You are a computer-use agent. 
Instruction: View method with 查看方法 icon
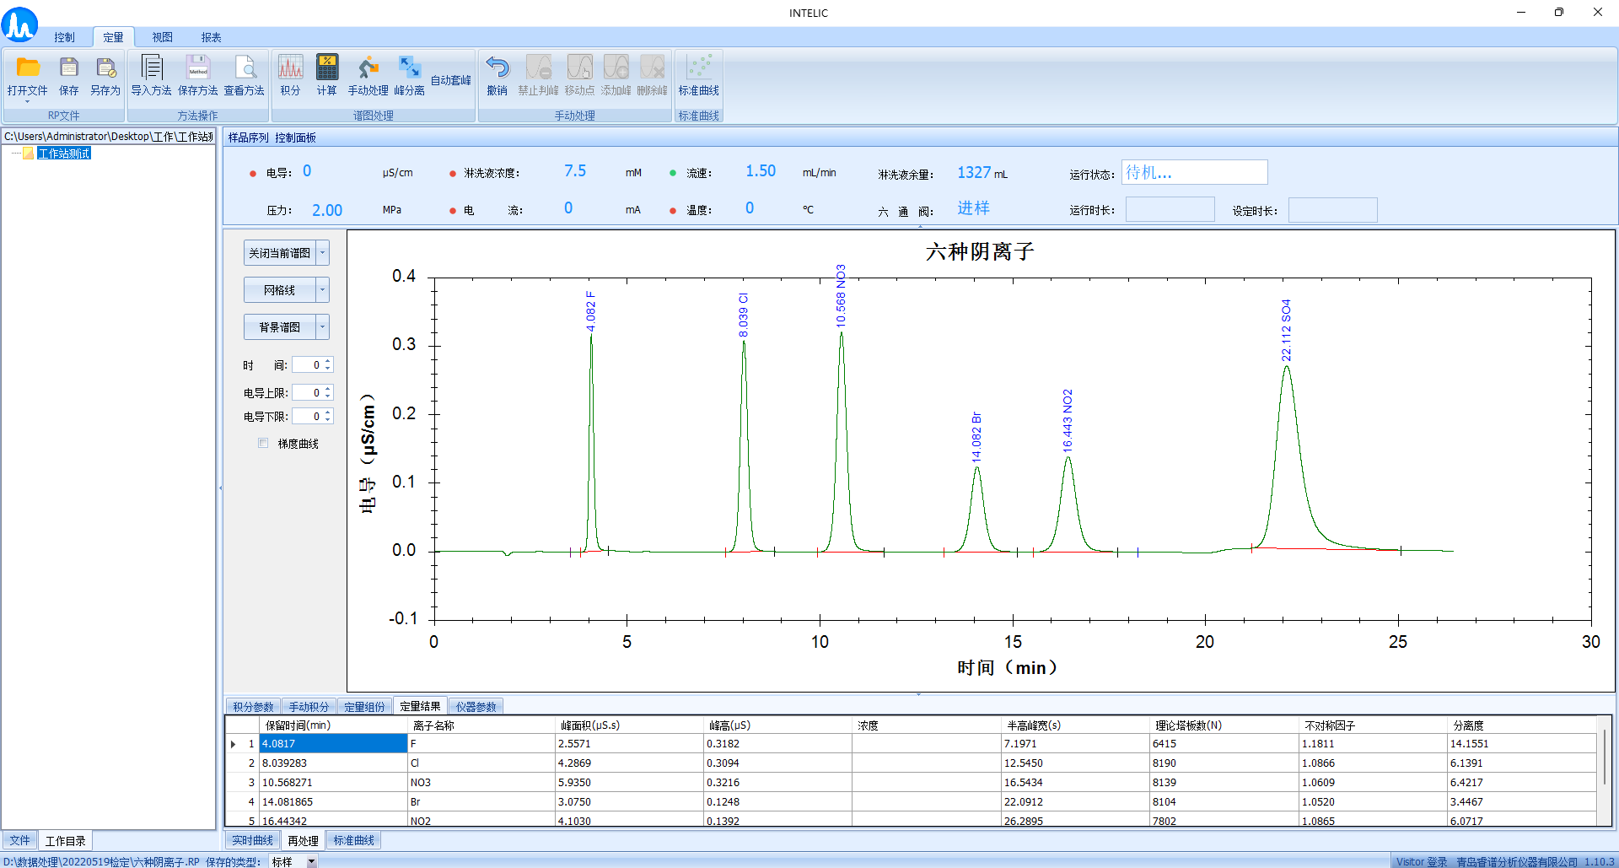(245, 77)
